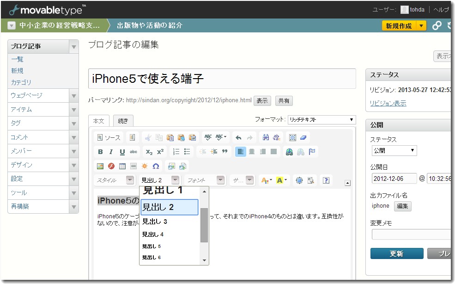Click the 共有 share button
This screenshot has width=455, height=284.
coord(284,100)
